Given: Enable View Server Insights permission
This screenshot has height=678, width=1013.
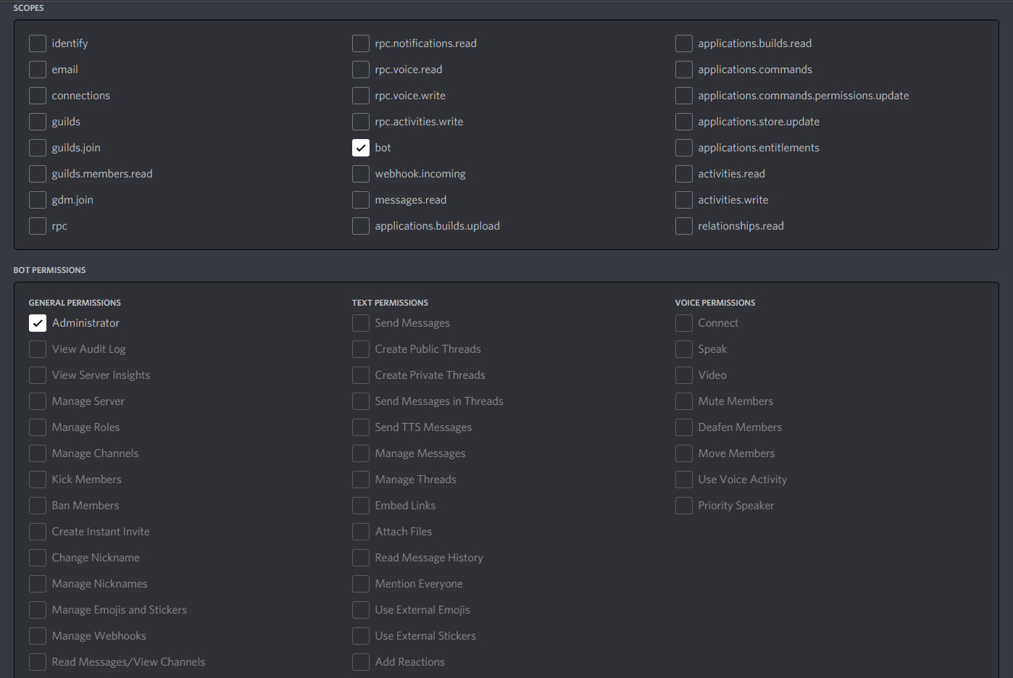Looking at the screenshot, I should coord(38,375).
